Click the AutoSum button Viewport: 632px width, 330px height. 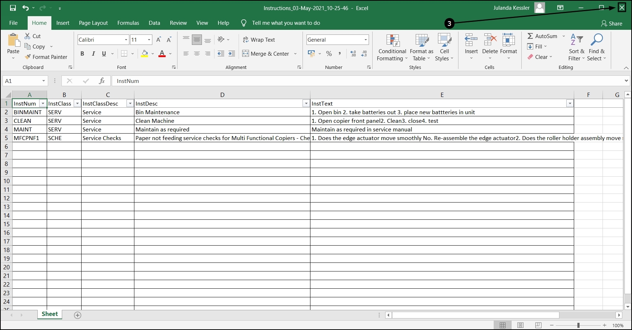tap(542, 36)
